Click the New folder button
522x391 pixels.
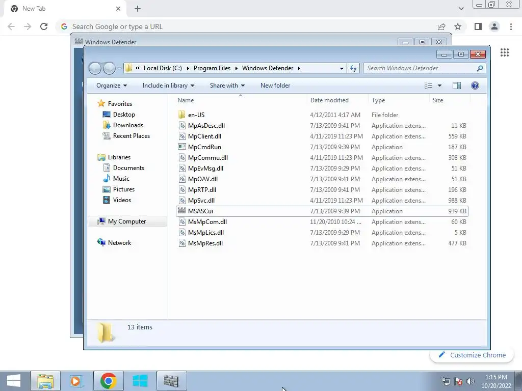tap(275, 86)
